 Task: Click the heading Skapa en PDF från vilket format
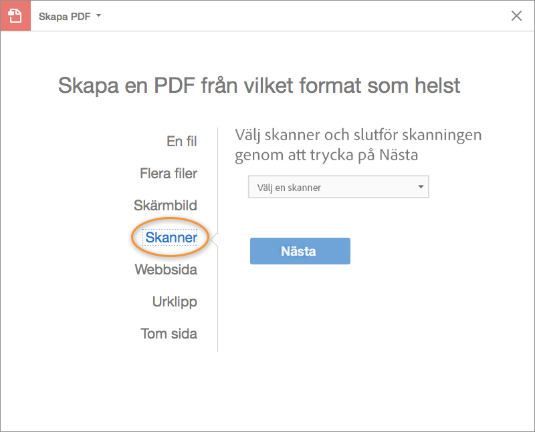[259, 85]
